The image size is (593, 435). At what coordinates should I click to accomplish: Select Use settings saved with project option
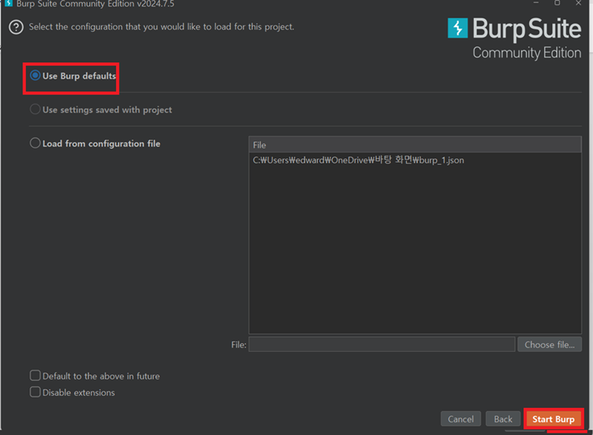[x=35, y=109]
